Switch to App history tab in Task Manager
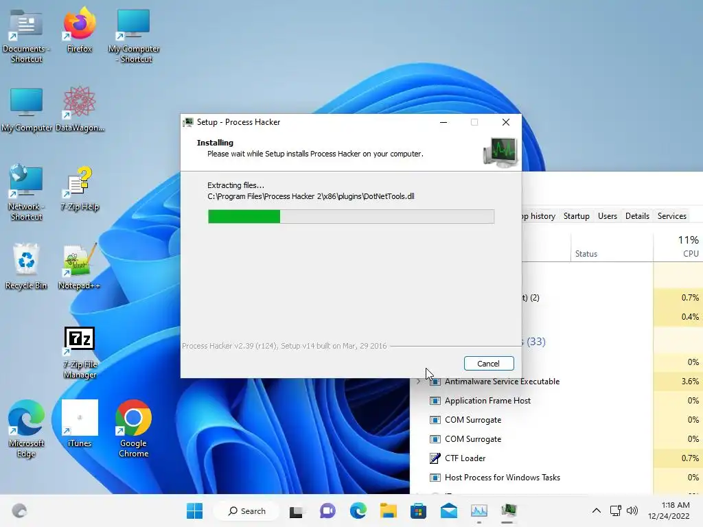Screen dimensions: 703x527 540,216
